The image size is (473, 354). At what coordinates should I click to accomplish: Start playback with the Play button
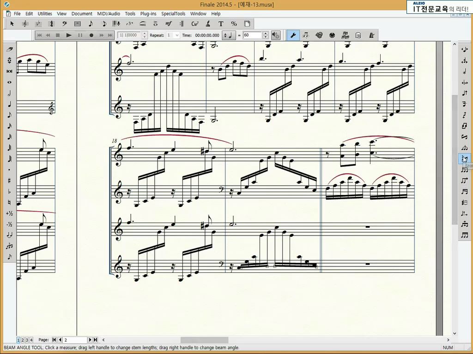pos(69,35)
